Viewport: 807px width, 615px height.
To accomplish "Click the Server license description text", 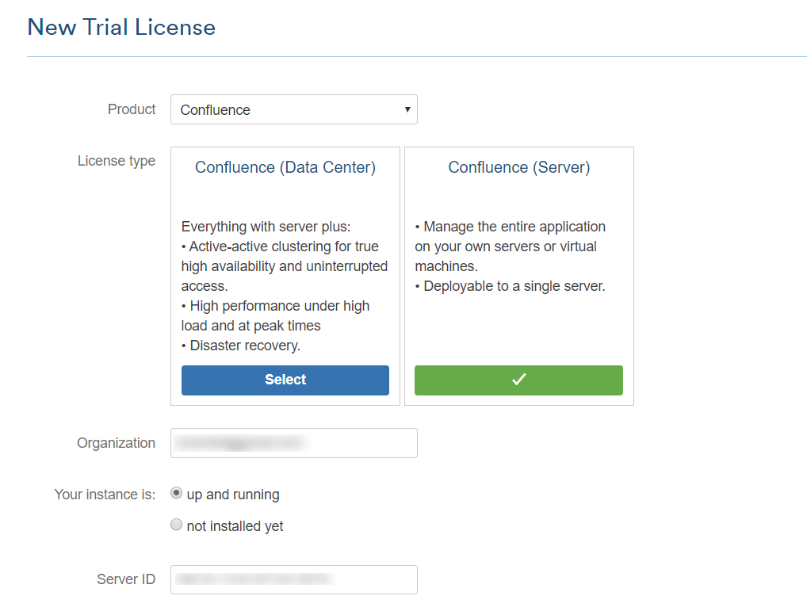I will pos(510,256).
